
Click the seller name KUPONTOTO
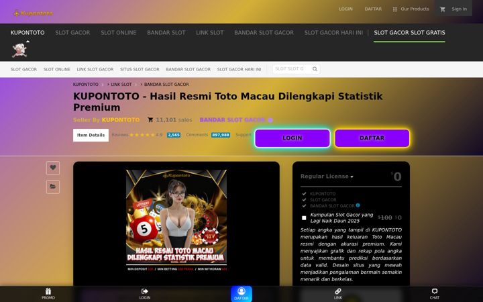click(x=121, y=120)
